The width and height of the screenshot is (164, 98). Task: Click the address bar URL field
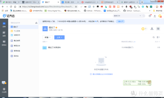point(48,7)
